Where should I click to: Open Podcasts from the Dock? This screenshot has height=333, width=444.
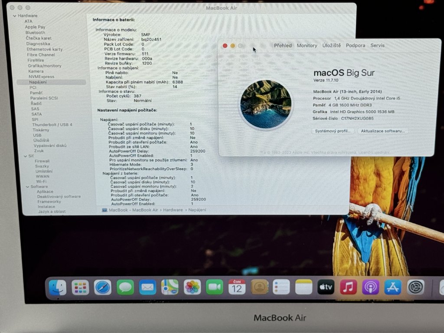[x=370, y=287]
